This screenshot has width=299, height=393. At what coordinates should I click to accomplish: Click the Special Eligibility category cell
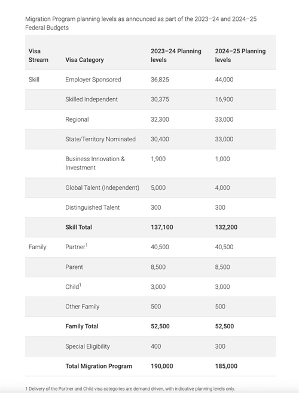[x=87, y=346]
